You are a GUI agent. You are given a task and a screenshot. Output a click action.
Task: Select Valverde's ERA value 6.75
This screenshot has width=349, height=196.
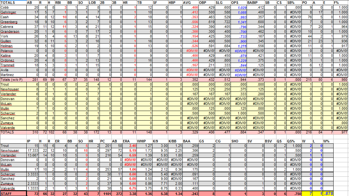(129, 188)
